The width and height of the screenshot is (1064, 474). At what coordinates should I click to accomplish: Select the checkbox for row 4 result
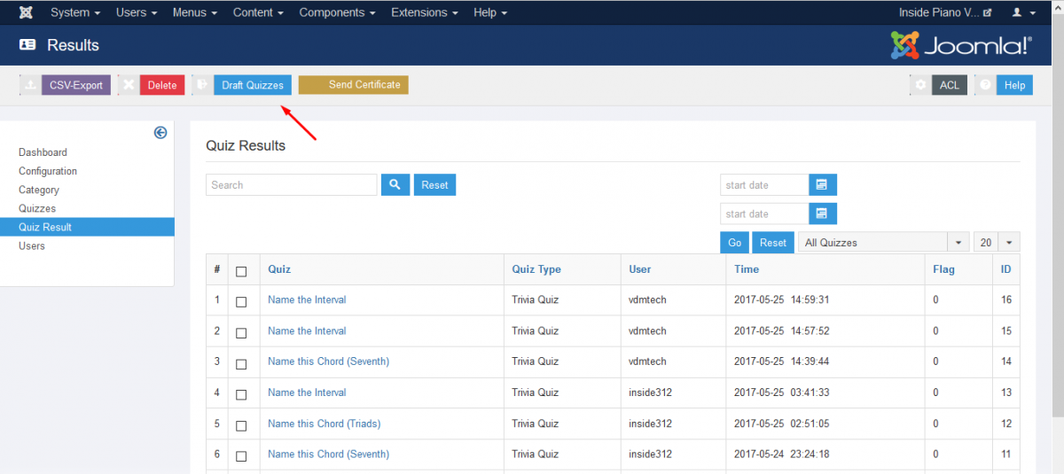tap(241, 394)
